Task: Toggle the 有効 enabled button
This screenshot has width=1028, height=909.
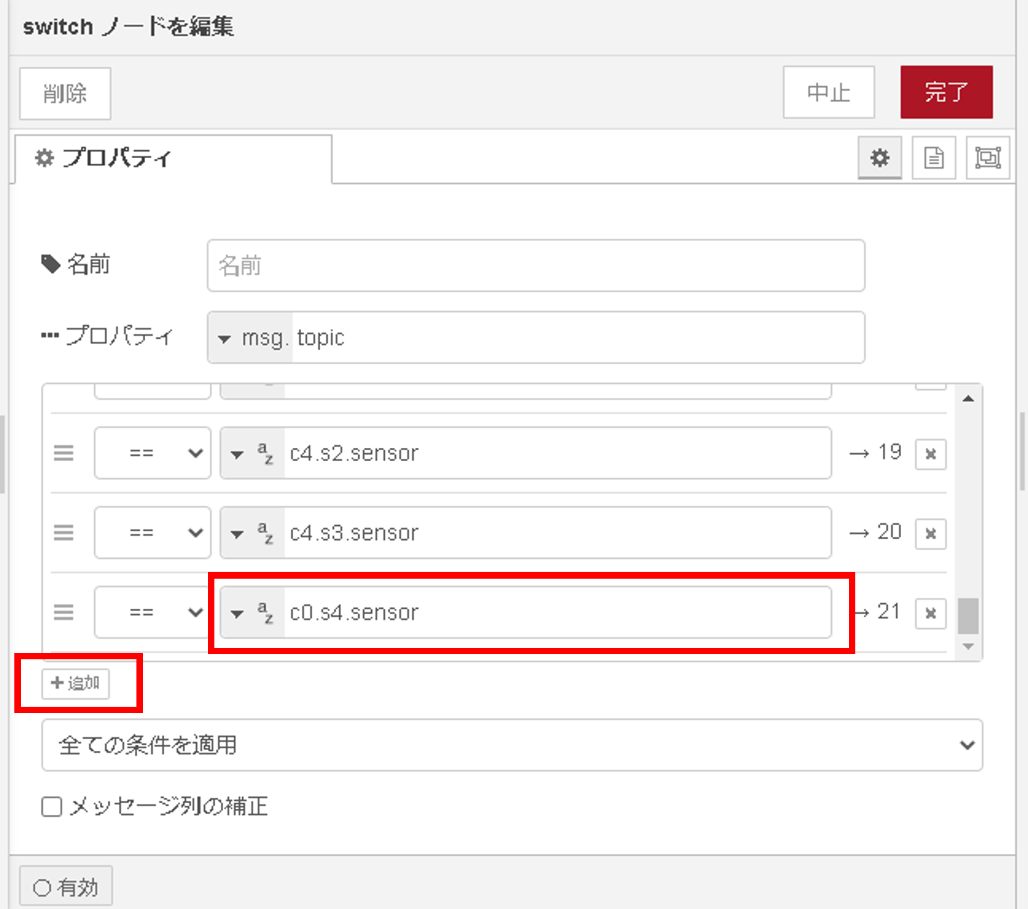Action: [66, 887]
